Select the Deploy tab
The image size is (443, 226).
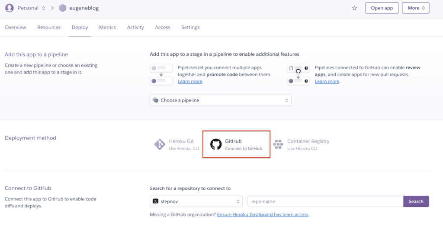(80, 27)
